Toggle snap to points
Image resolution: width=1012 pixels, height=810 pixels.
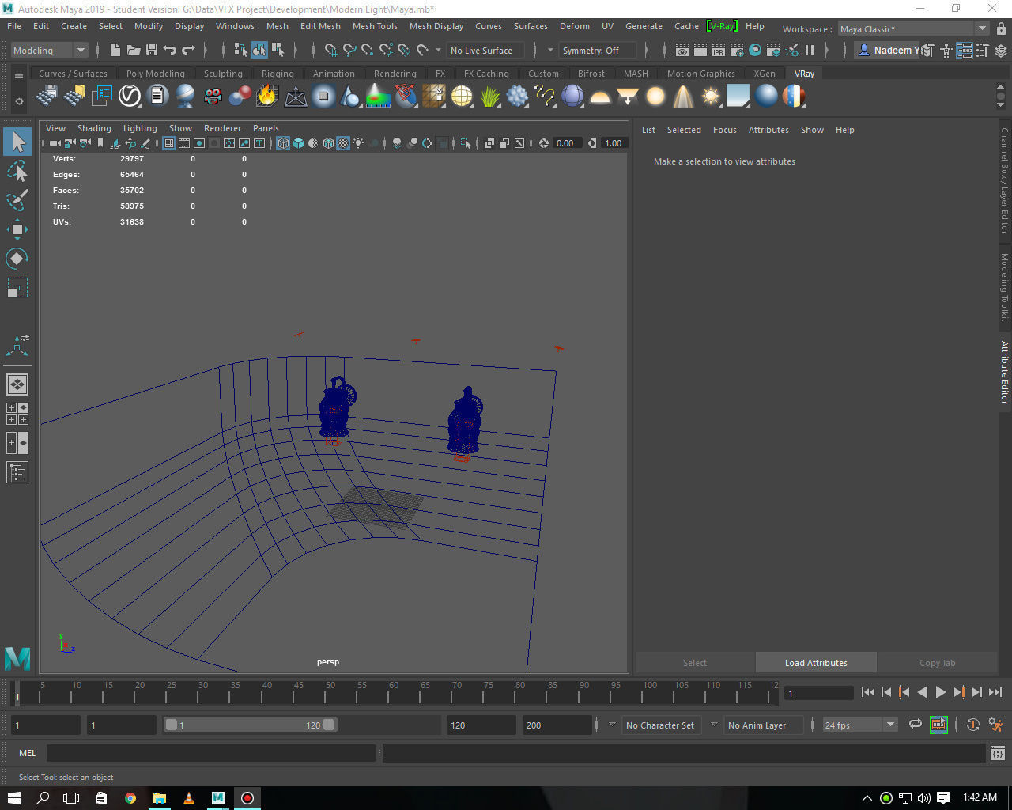368,50
